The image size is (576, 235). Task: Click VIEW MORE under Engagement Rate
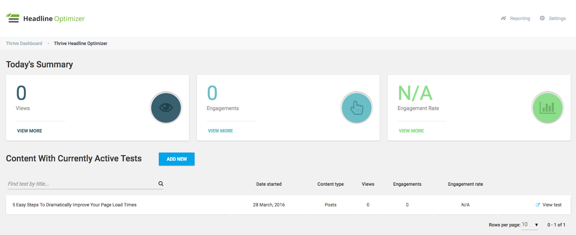[x=411, y=131]
